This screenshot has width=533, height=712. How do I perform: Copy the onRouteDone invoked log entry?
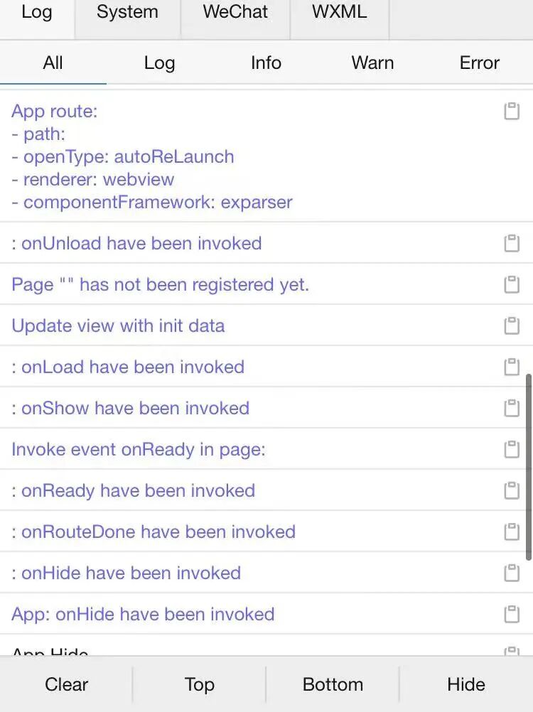tap(512, 532)
